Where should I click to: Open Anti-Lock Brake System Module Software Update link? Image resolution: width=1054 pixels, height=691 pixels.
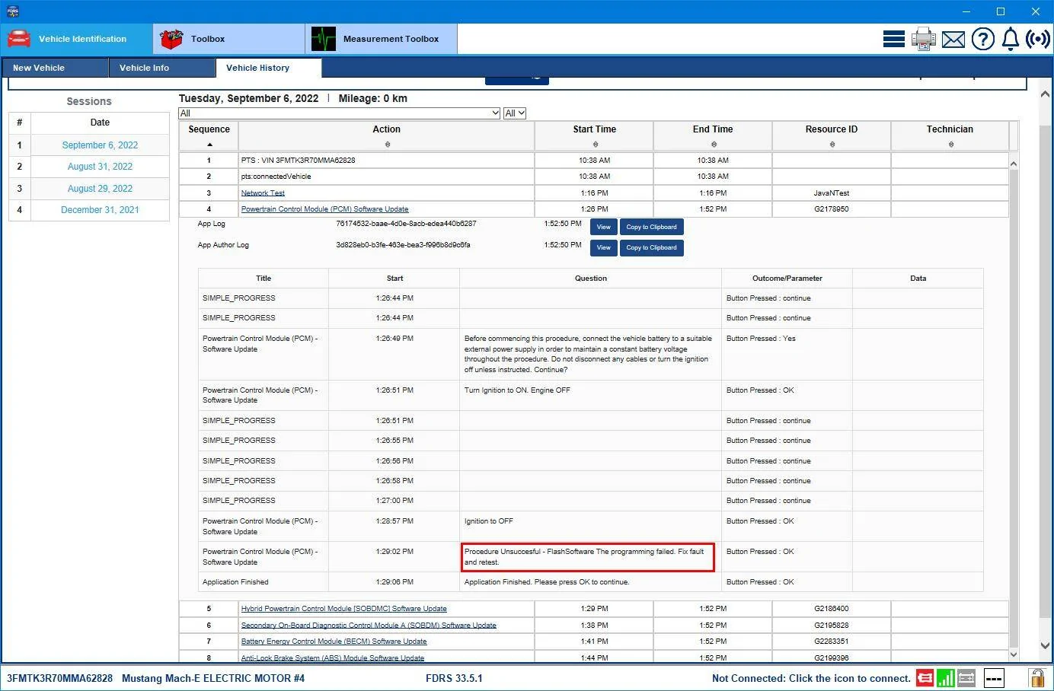click(x=332, y=658)
